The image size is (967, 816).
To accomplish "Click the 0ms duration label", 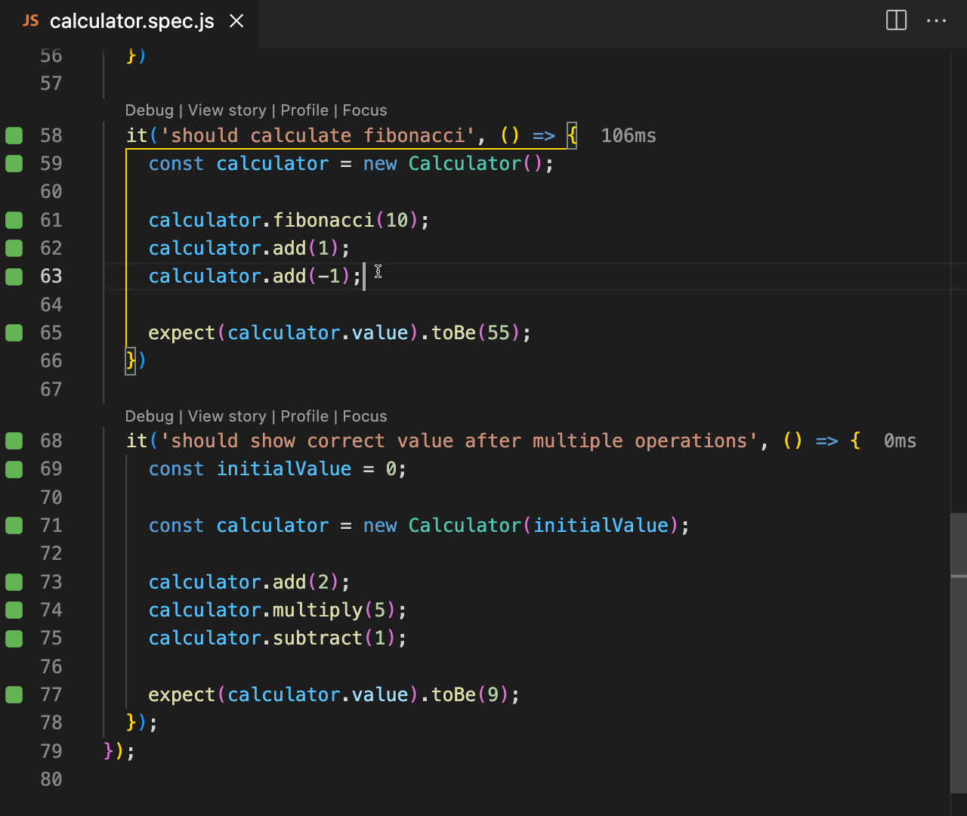I will tap(900, 440).
